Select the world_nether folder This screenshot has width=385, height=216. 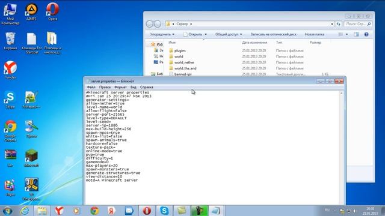point(184,62)
